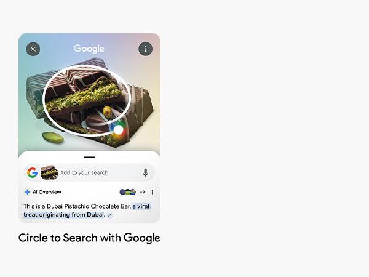369x277 pixels.
Task: Tap the Google logo at top
Action: (89, 49)
